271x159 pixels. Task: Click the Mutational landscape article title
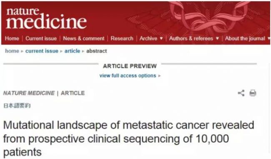click(128, 139)
